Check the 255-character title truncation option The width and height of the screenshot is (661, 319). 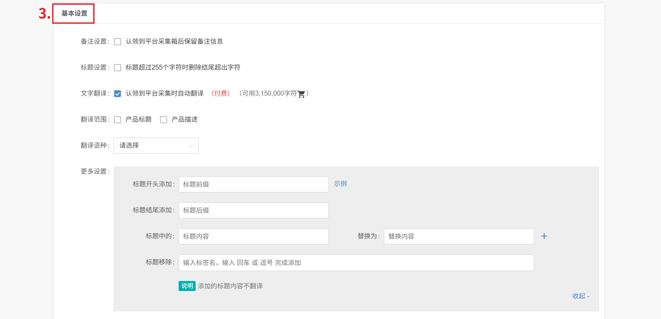[118, 68]
